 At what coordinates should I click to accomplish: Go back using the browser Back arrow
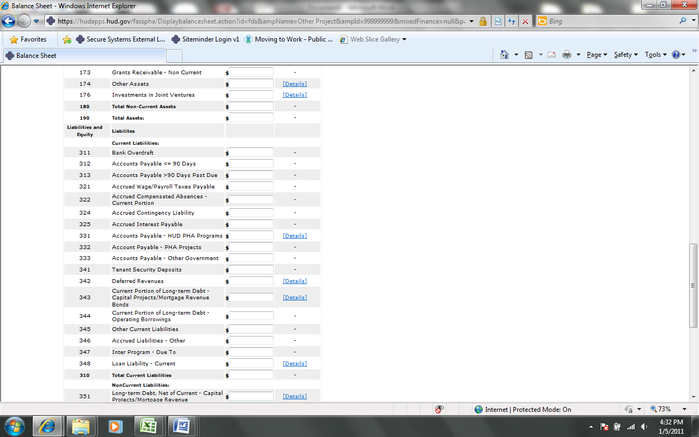click(9, 21)
